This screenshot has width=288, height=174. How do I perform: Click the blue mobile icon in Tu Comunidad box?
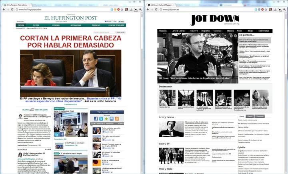pyautogui.click(x=112, y=119)
